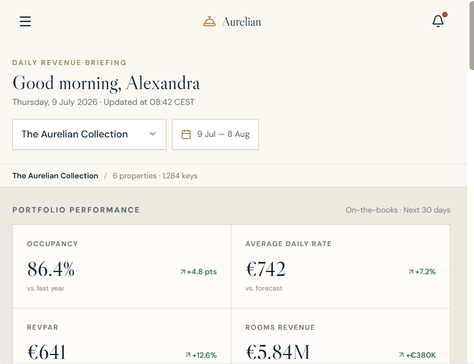Screen dimensions: 474x364
Task: Click the 'RevPAR' card label
Action: (43, 328)
